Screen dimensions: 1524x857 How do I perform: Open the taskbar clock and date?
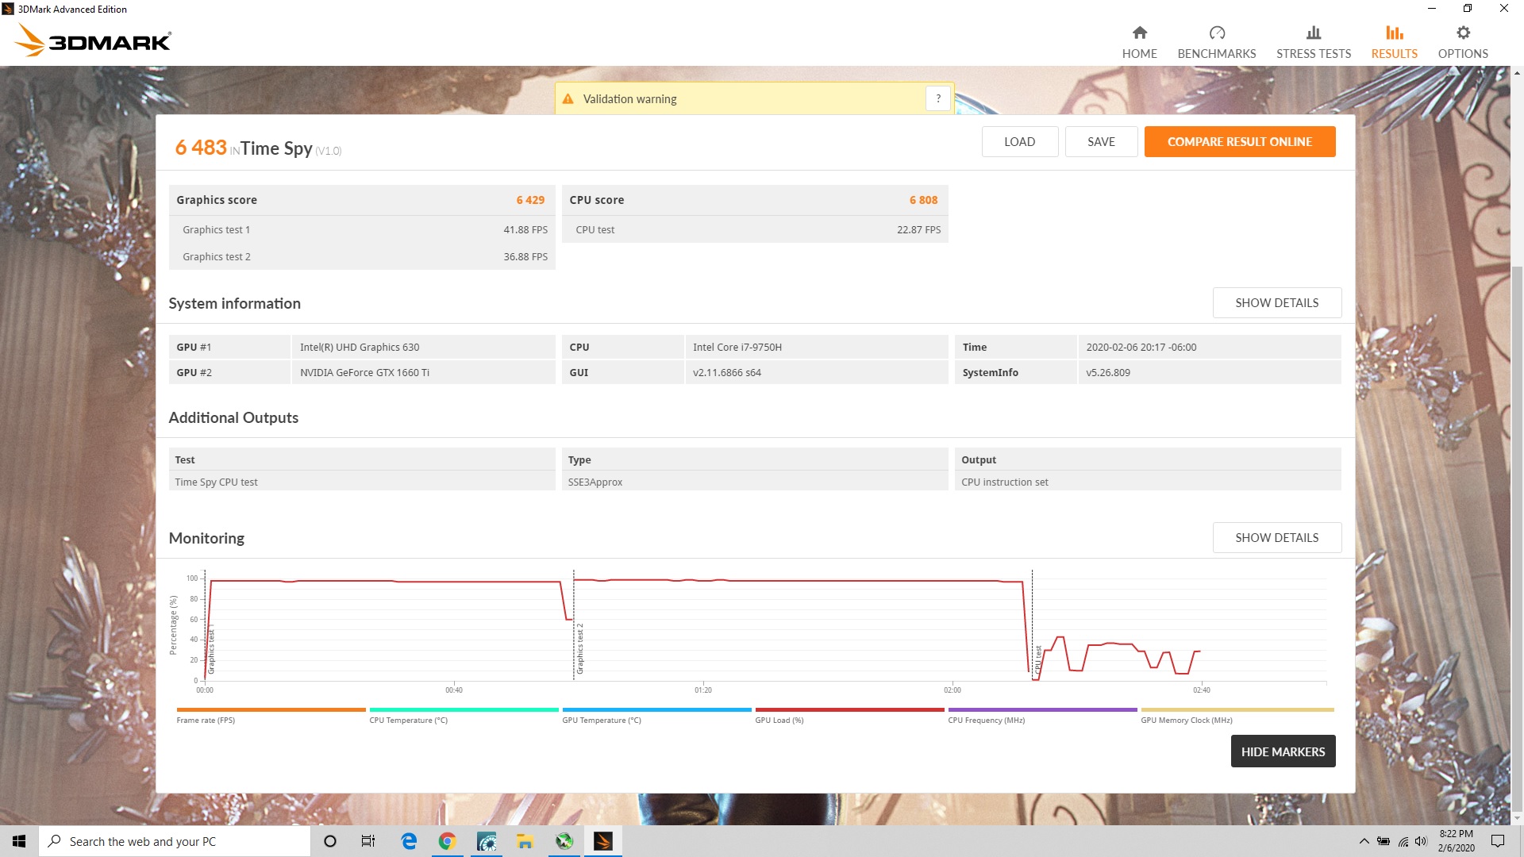[1456, 841]
